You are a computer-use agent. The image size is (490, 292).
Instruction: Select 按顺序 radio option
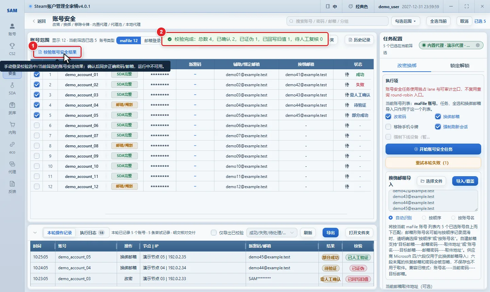click(x=424, y=218)
